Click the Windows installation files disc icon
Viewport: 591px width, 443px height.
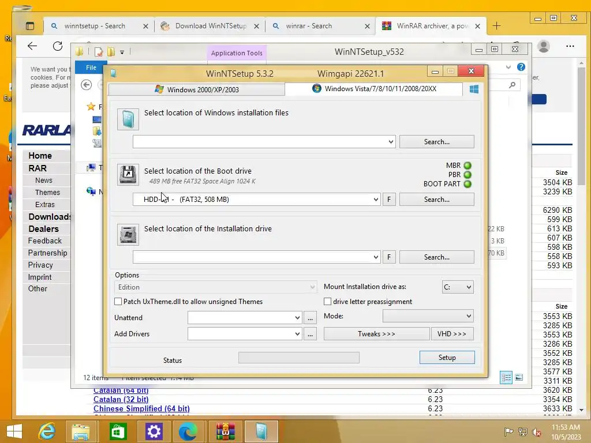click(128, 119)
